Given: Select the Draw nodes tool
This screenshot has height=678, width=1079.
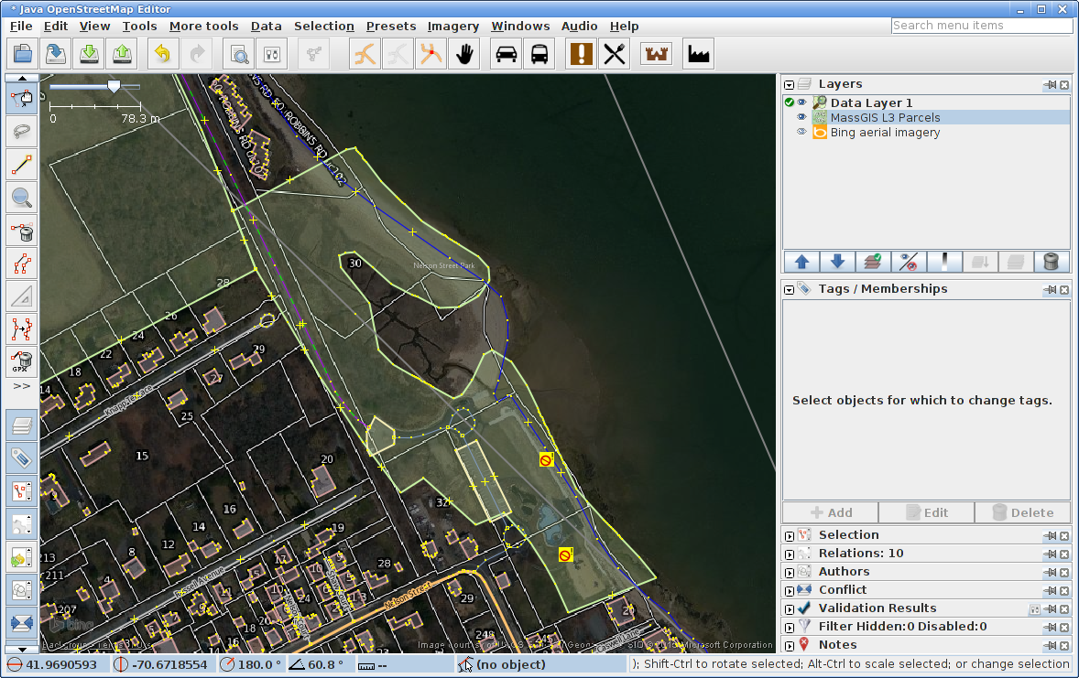Looking at the screenshot, I should click(22, 165).
